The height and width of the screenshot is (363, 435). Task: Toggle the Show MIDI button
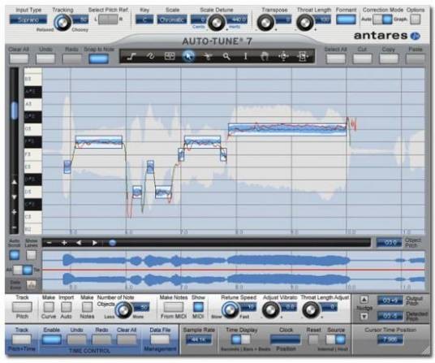pos(198,307)
